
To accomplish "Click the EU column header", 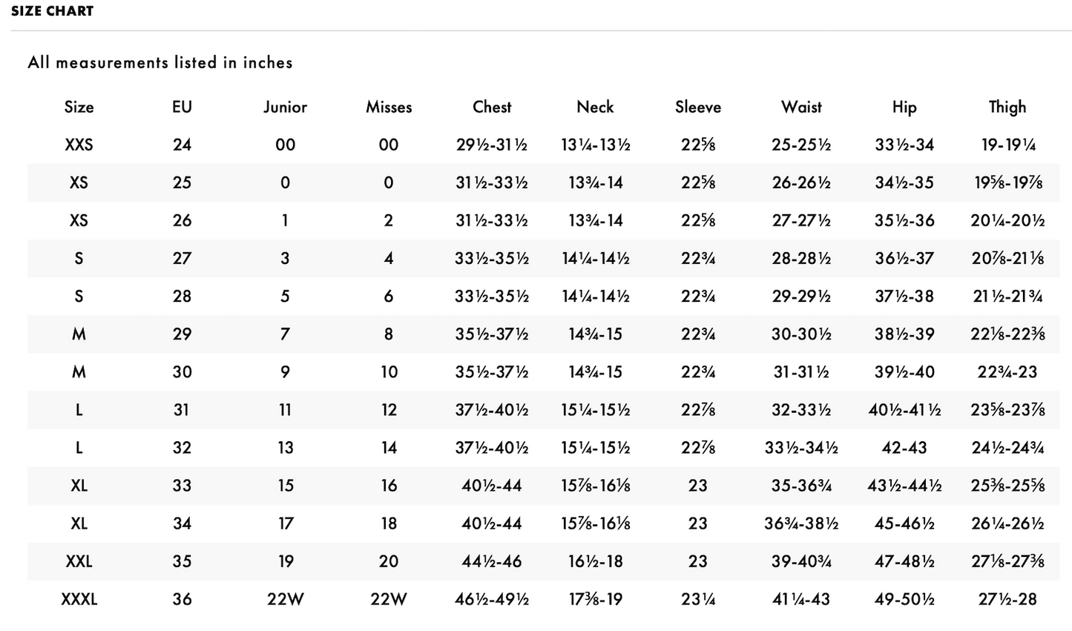I will coord(182,107).
